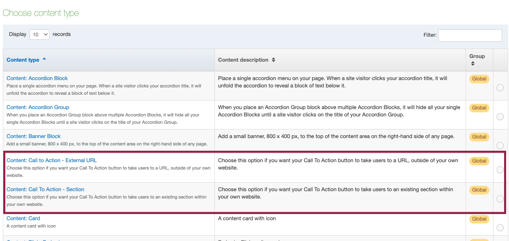
Task: Click Section description in Content description column
Action: click(x=336, y=193)
